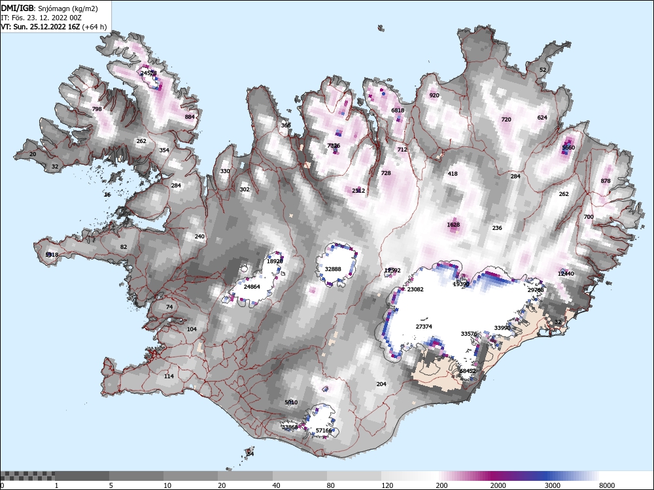Click the 27374 glacier value label
Viewport: 654px width, 490px height.
(424, 327)
